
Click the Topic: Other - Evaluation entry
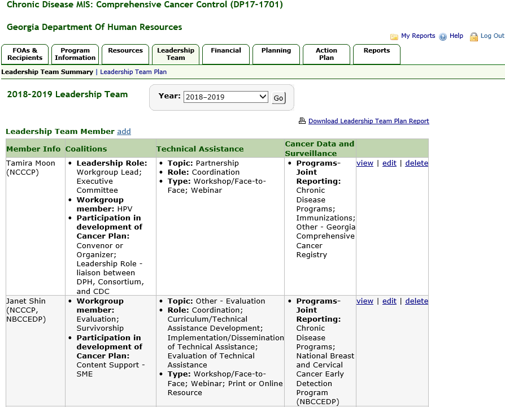pos(216,301)
